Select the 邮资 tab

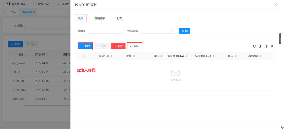[x=80, y=18]
